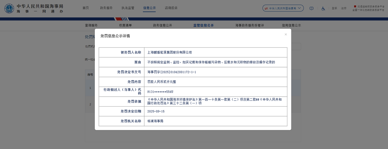The image size is (388, 149).
Task: Click row number 2 in background table
Action: coord(90,104)
